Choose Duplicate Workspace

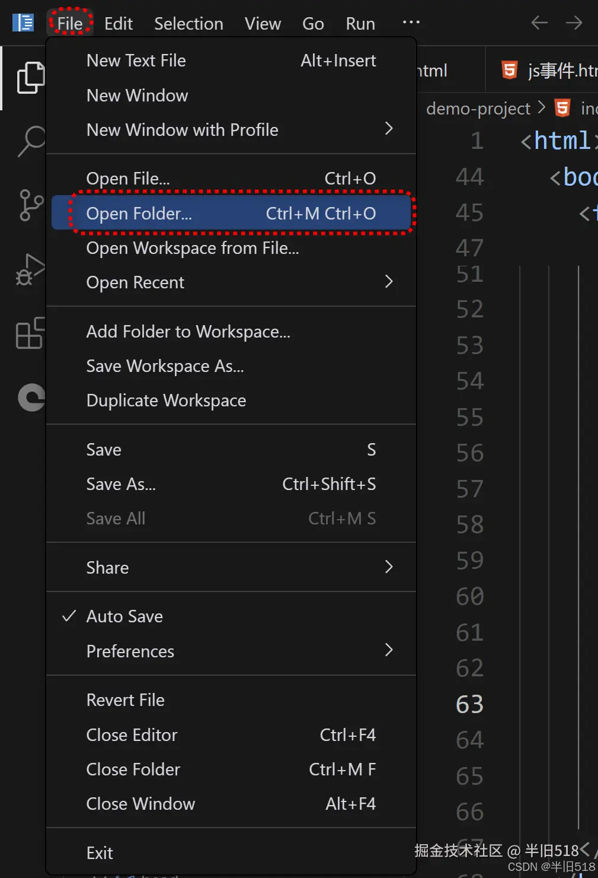pyautogui.click(x=231, y=400)
